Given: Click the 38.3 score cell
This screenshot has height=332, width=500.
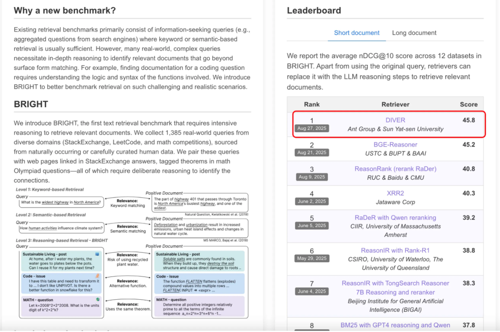Looking at the screenshot, I should (x=469, y=283).
